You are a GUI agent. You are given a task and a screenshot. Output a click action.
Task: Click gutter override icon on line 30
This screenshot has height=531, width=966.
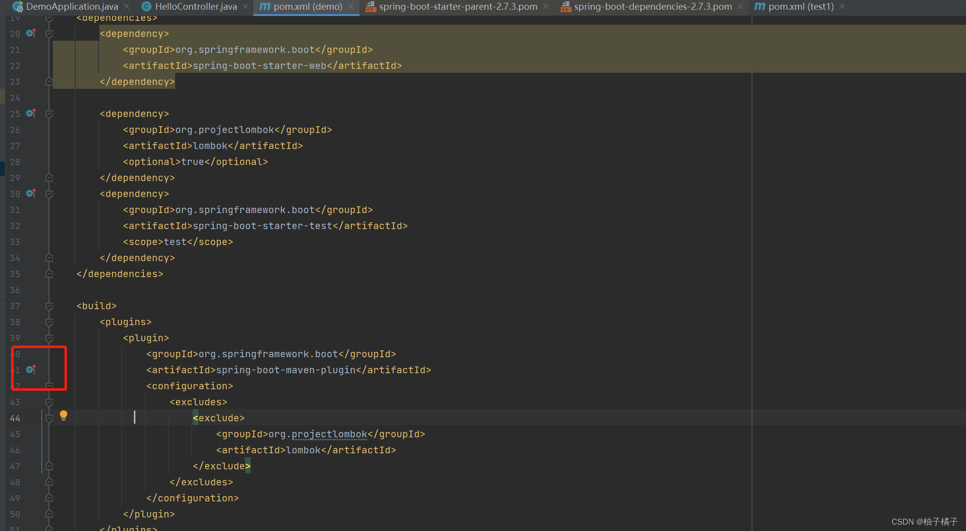31,193
